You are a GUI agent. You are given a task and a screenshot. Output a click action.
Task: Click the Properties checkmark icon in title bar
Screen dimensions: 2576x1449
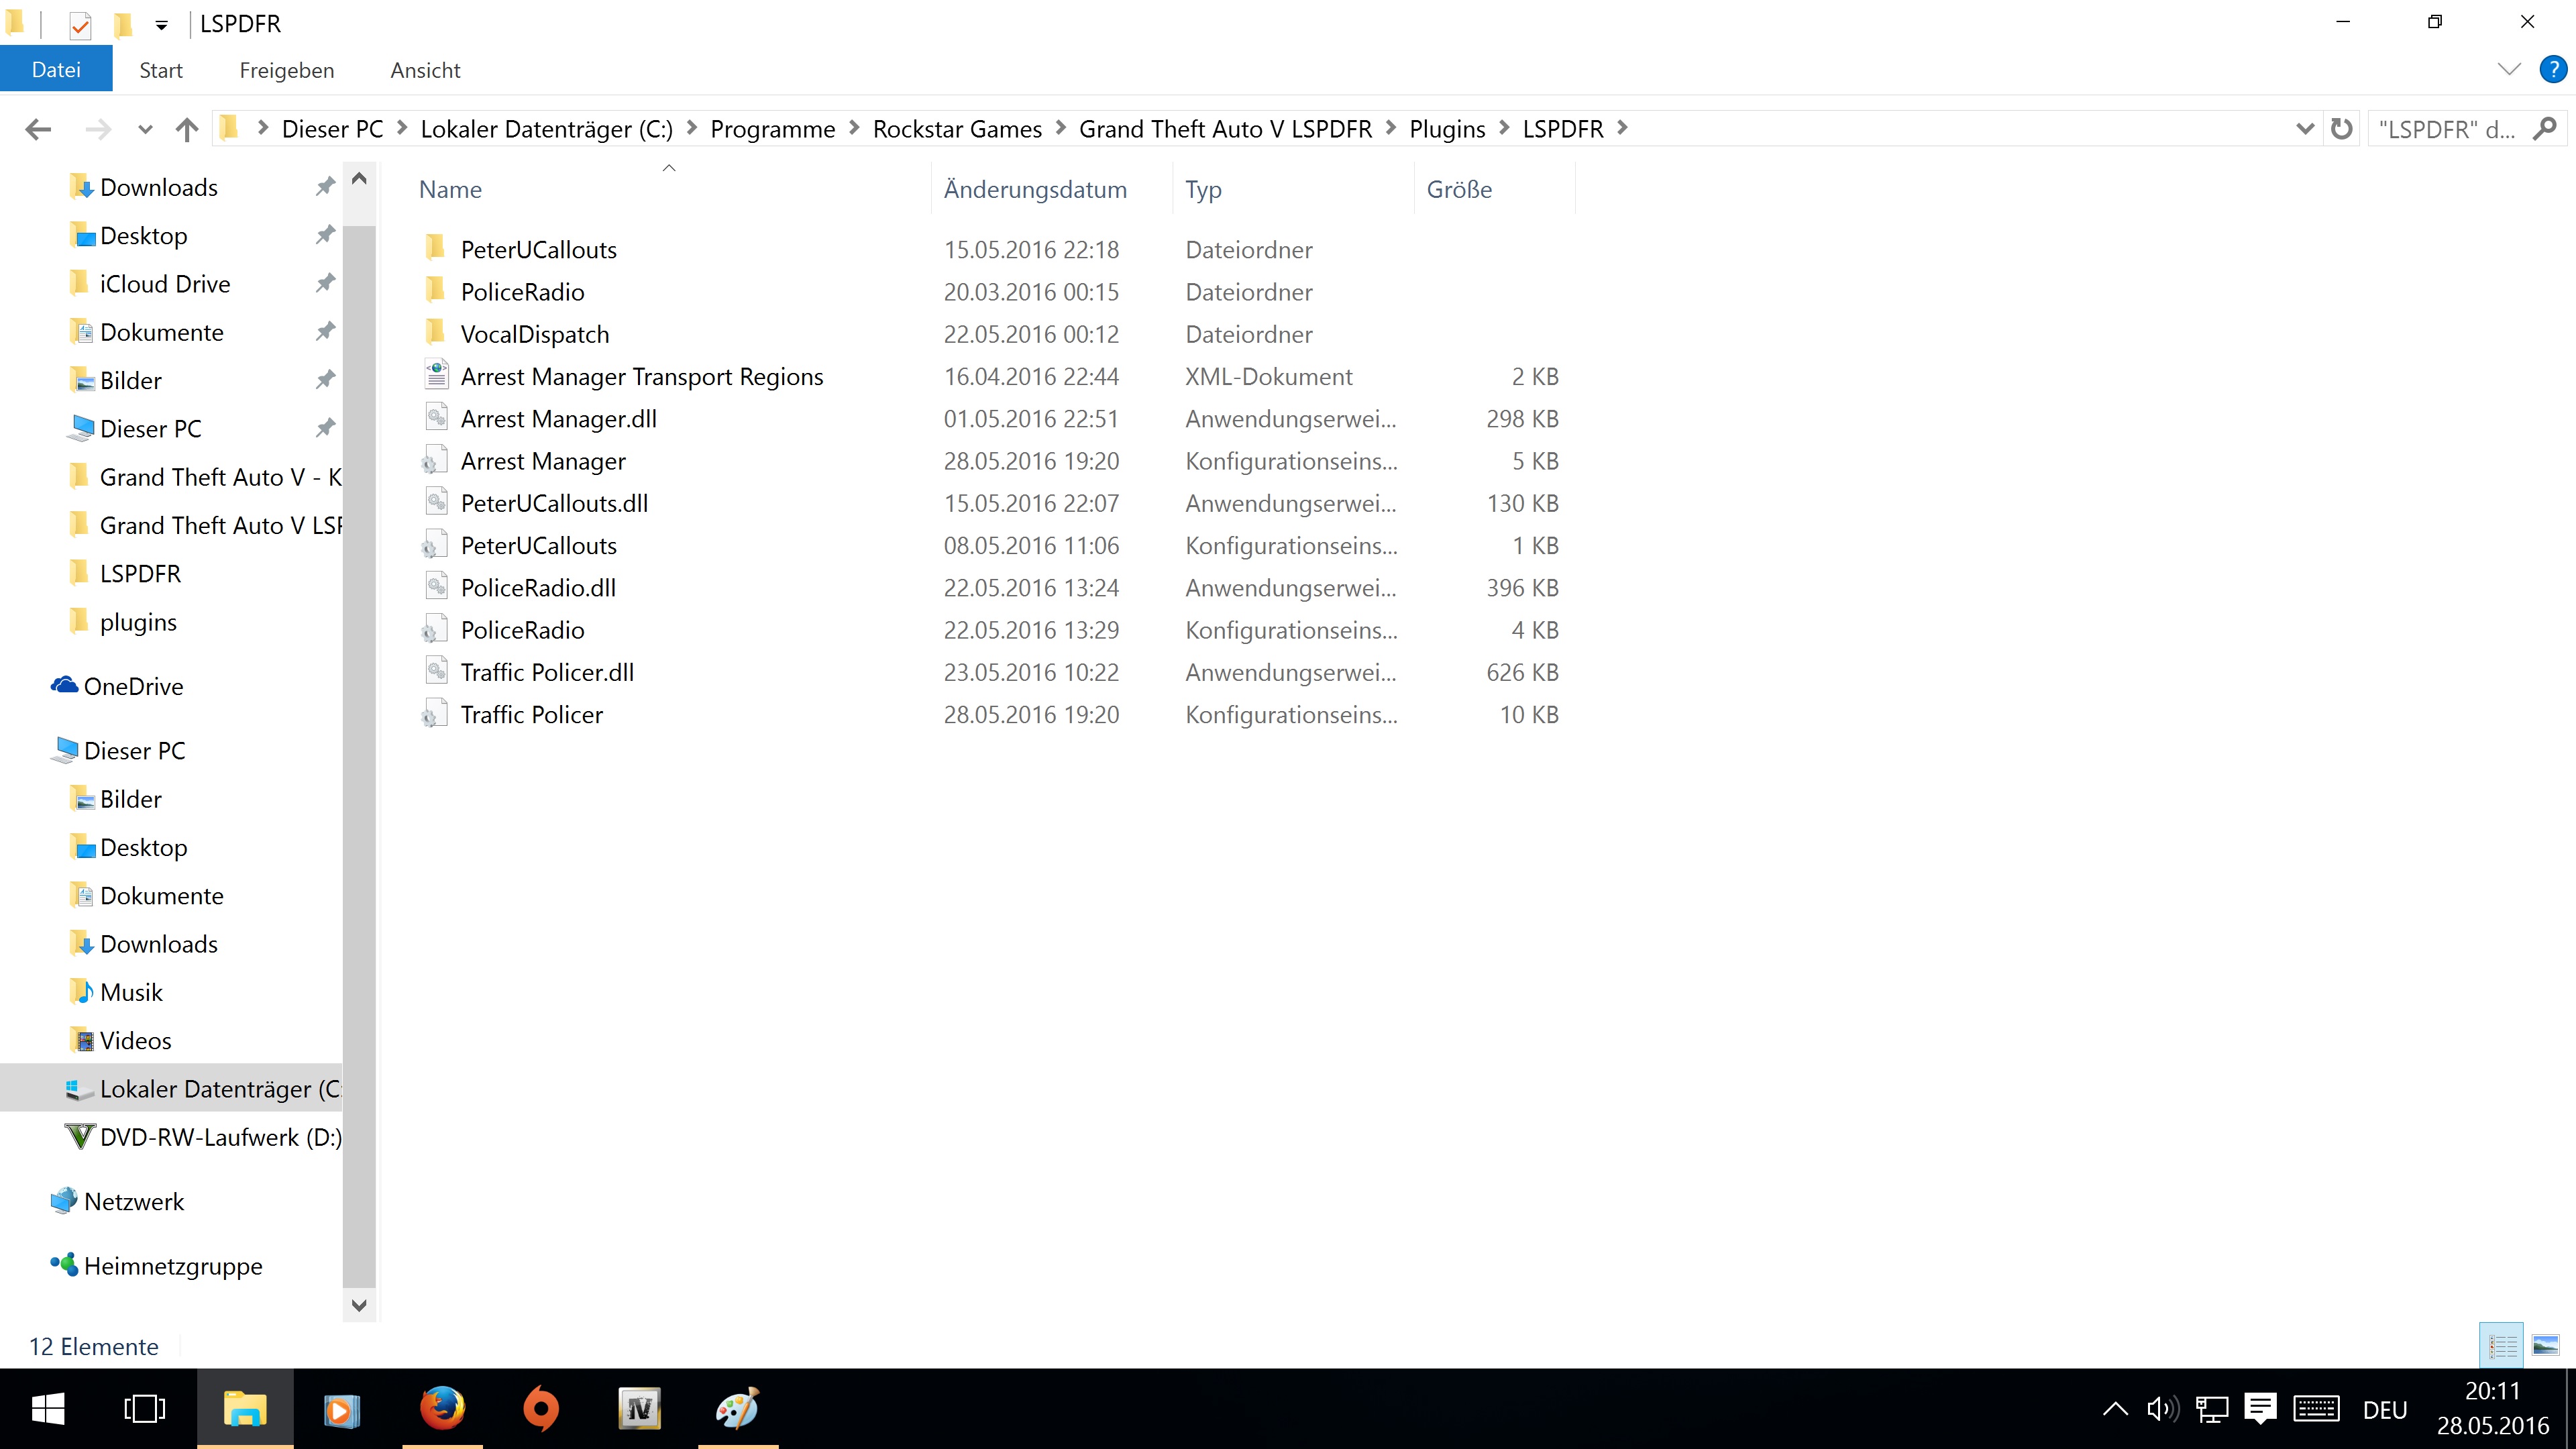(80, 24)
